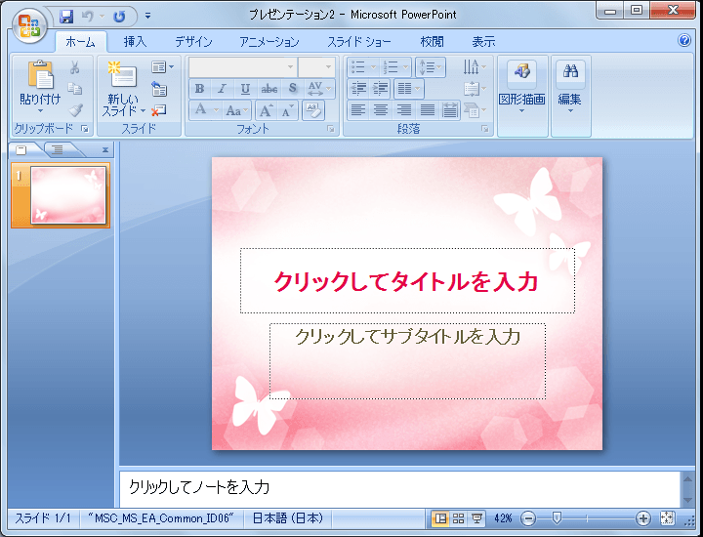Toggle the Bullets list button

(x=358, y=67)
